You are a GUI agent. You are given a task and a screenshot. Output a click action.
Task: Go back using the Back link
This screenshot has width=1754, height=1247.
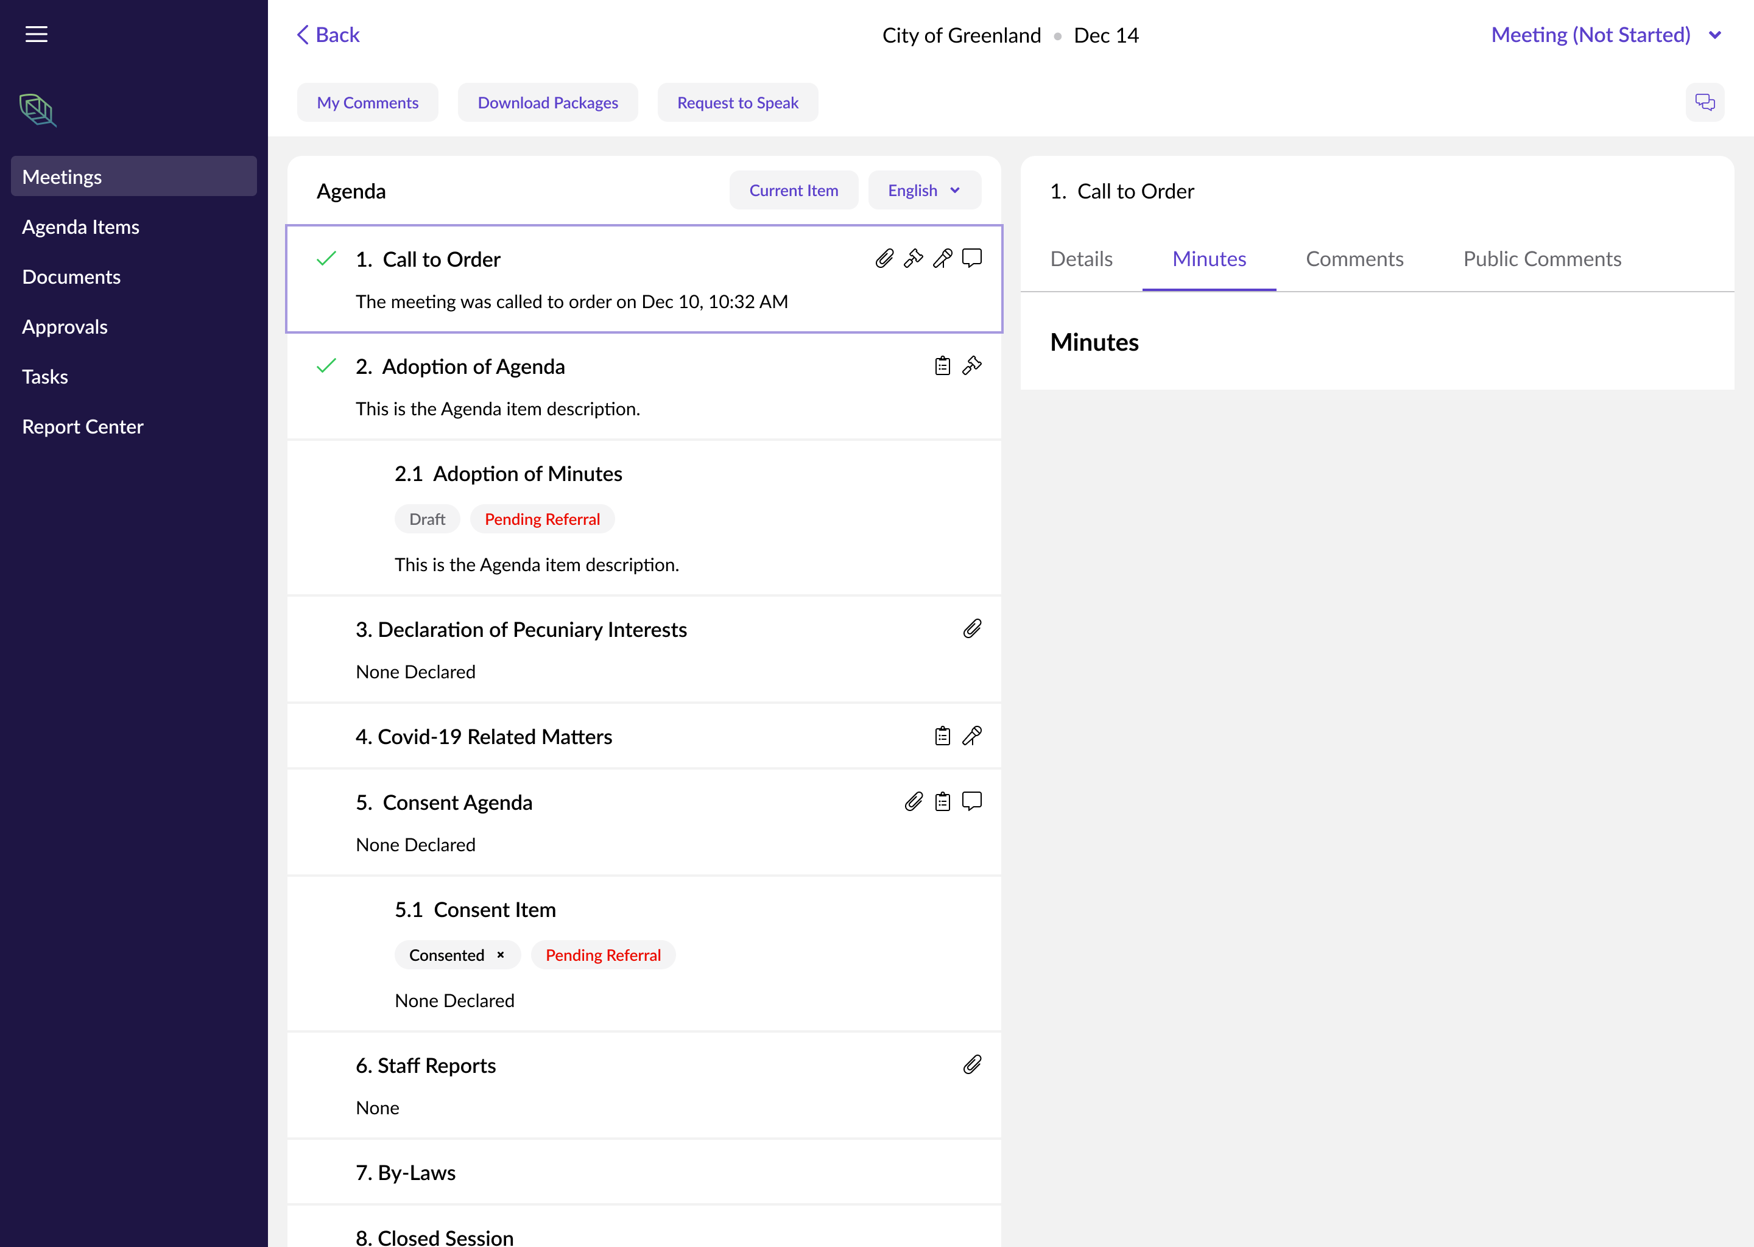(x=328, y=35)
